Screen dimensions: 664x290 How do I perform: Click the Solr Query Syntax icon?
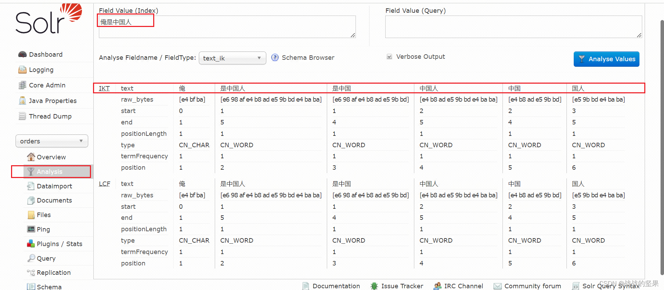[x=576, y=286]
